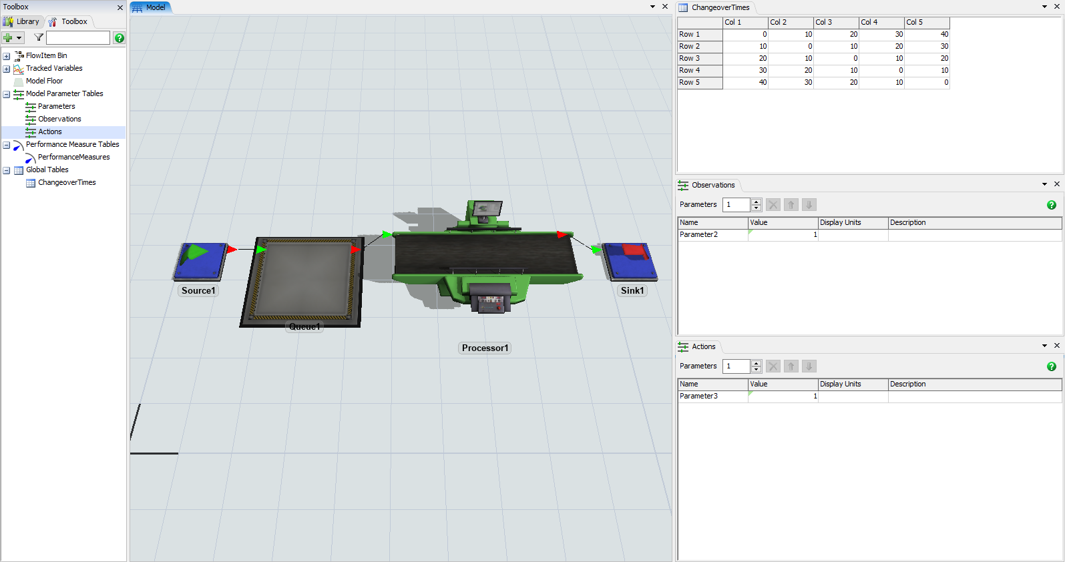Open PerformanceMeasures in the Toolbox tree
The image size is (1065, 562).
point(73,158)
